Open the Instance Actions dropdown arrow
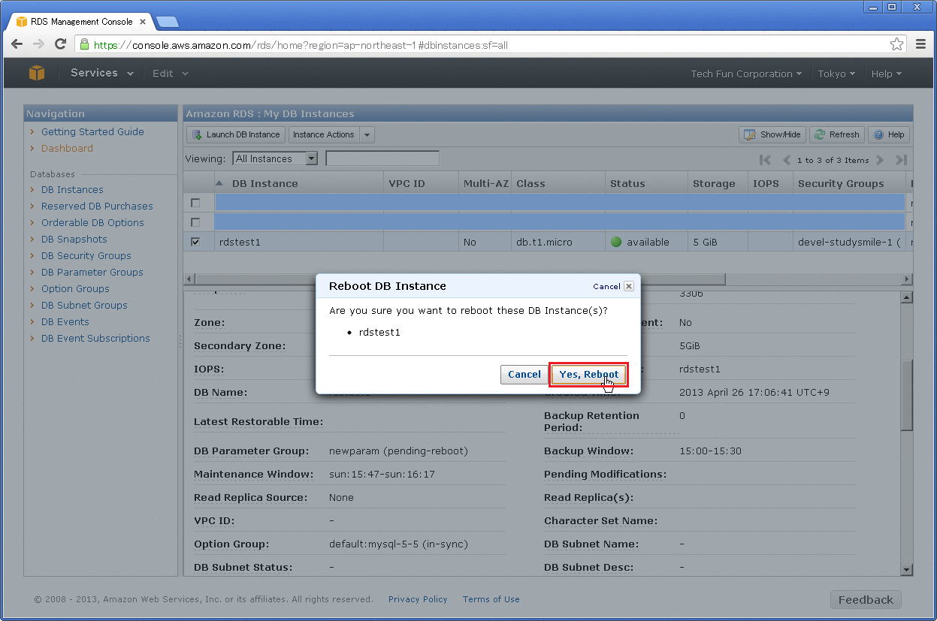Viewport: 937px width, 621px height. pyautogui.click(x=367, y=135)
